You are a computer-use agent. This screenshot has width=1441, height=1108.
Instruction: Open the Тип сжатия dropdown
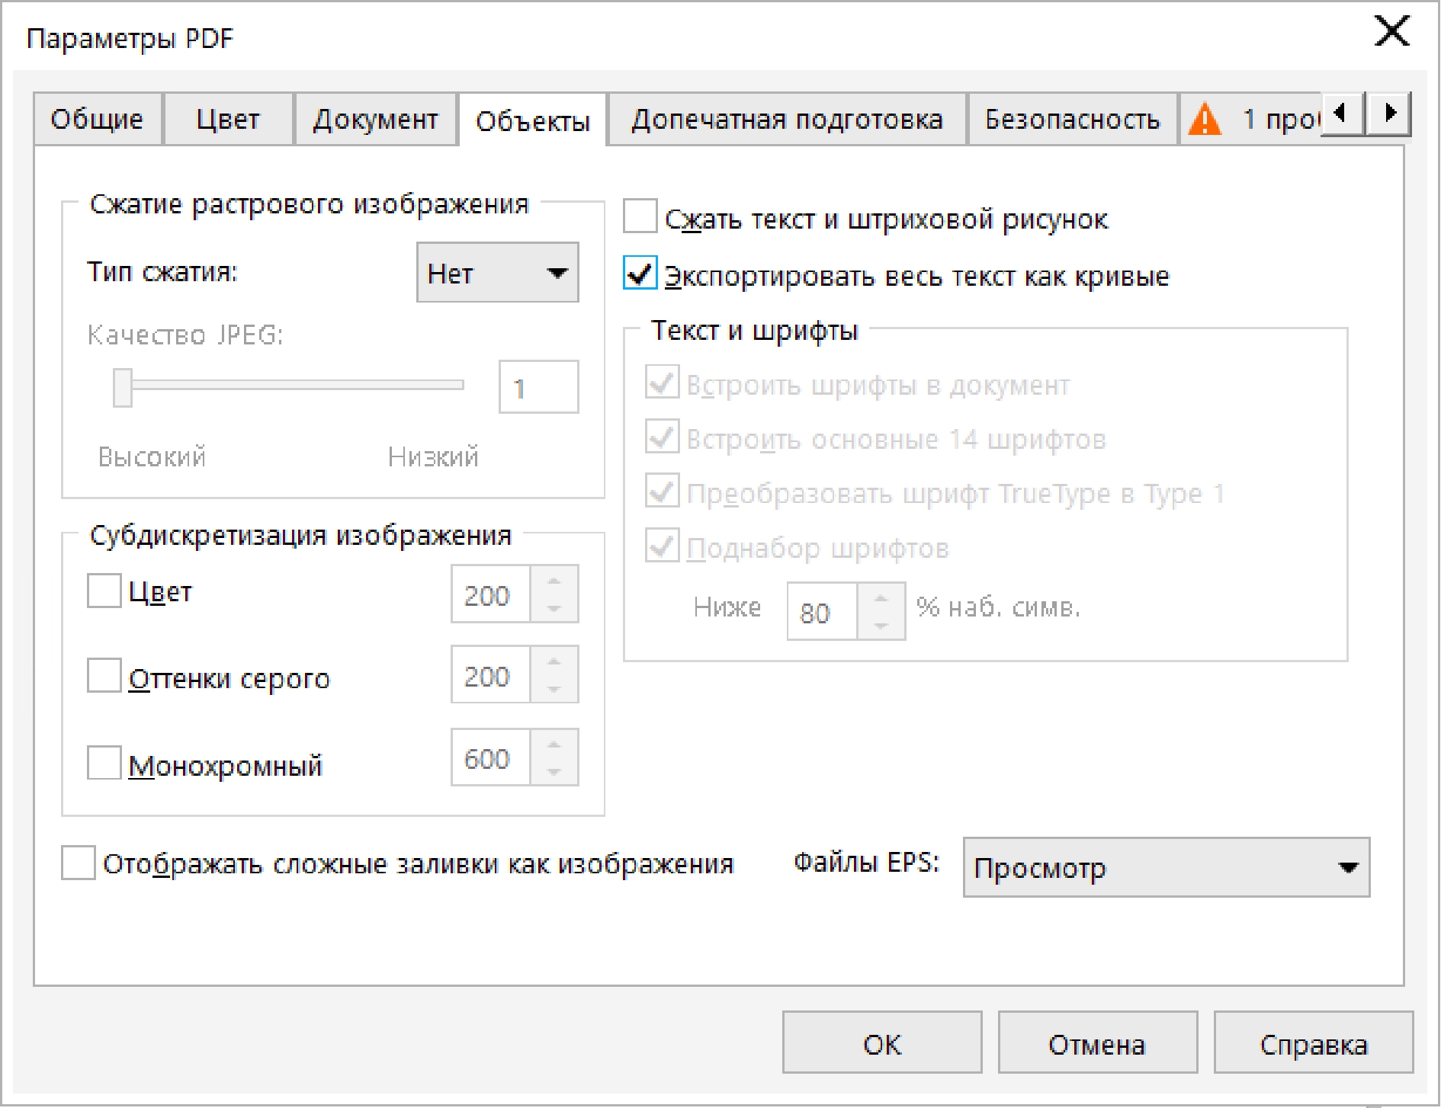[x=497, y=272]
